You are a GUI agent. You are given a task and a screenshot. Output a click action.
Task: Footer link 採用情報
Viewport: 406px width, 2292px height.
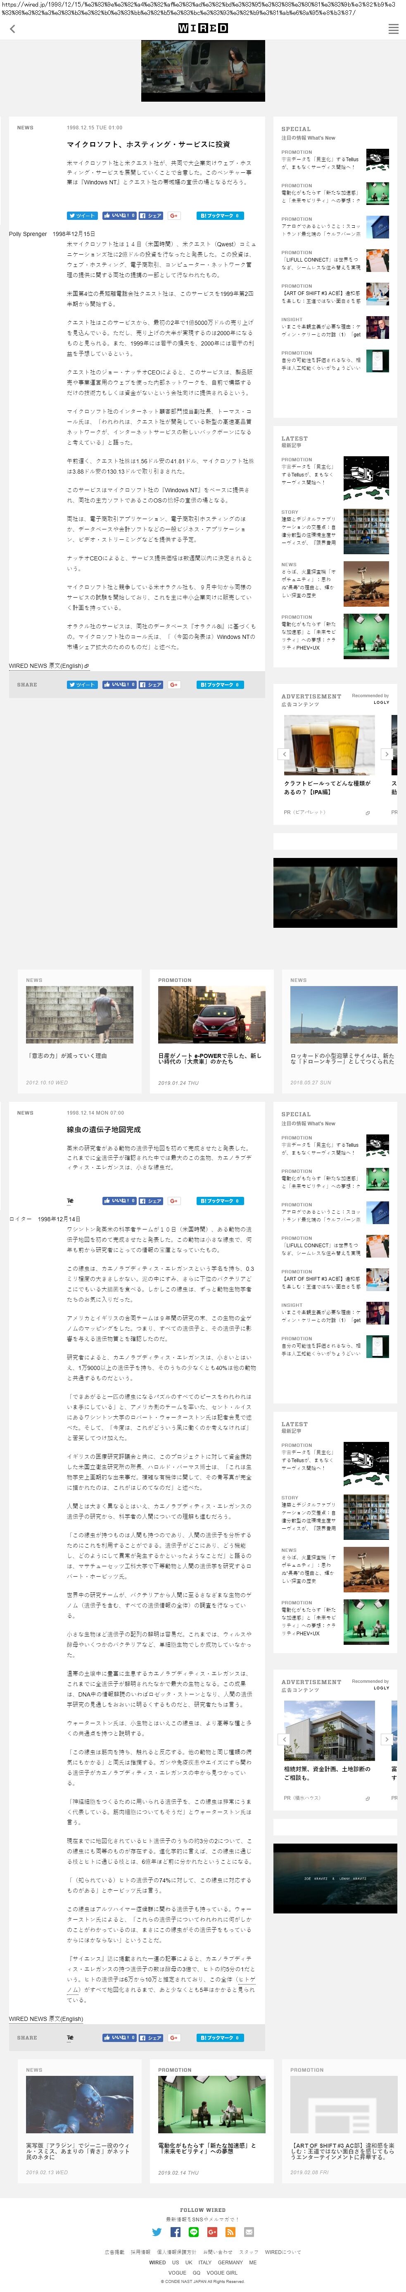[140, 2252]
